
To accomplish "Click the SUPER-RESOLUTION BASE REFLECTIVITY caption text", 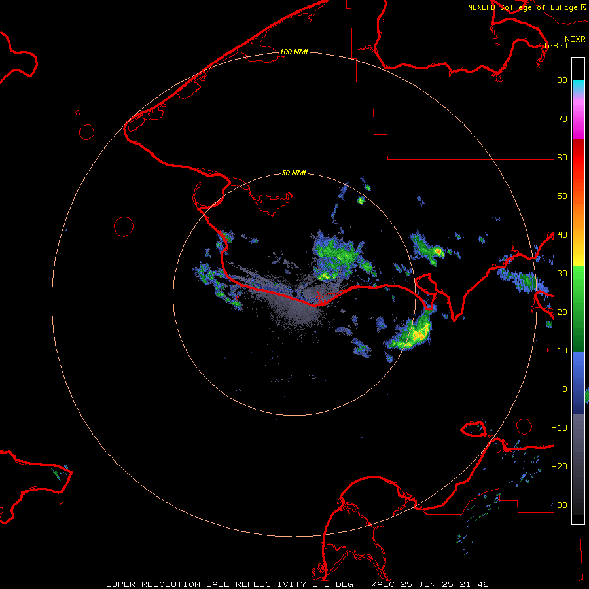I will click(206, 584).
